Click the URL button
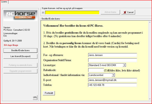 pyautogui.click(x=35, y=97)
